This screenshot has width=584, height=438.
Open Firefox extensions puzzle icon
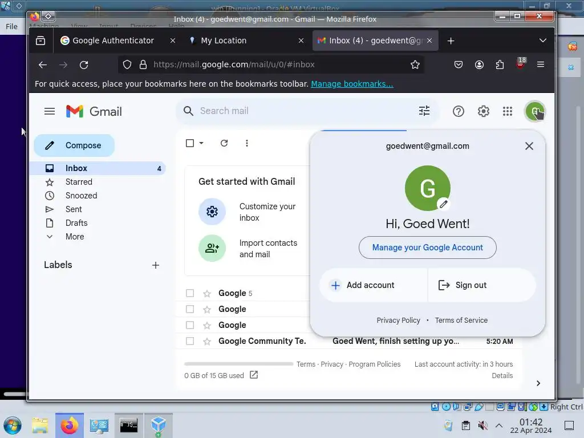click(x=500, y=65)
